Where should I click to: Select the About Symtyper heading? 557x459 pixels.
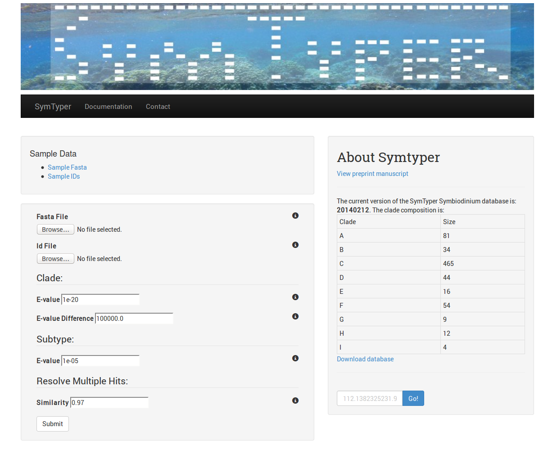point(388,157)
